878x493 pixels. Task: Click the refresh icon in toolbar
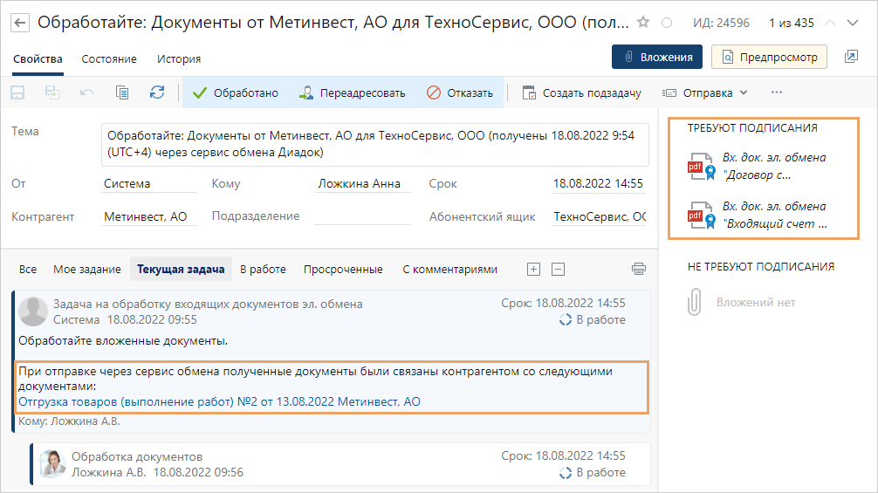(x=157, y=92)
